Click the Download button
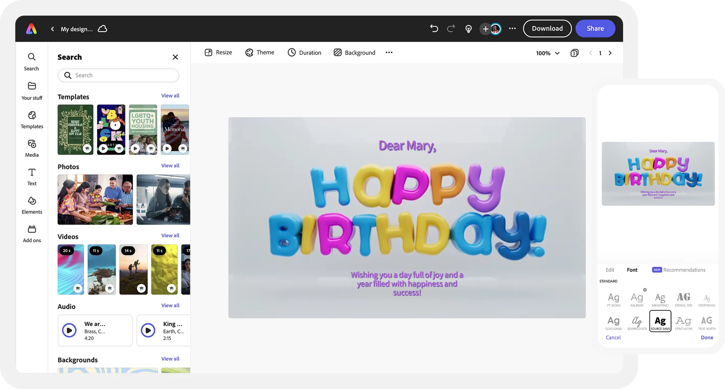This screenshot has width=725, height=389. click(x=547, y=29)
